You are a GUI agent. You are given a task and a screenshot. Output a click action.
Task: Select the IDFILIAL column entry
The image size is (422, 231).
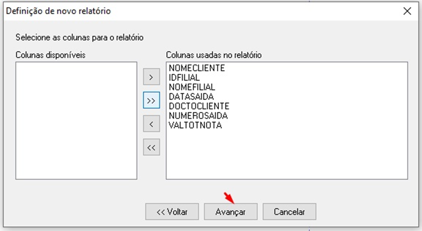184,77
